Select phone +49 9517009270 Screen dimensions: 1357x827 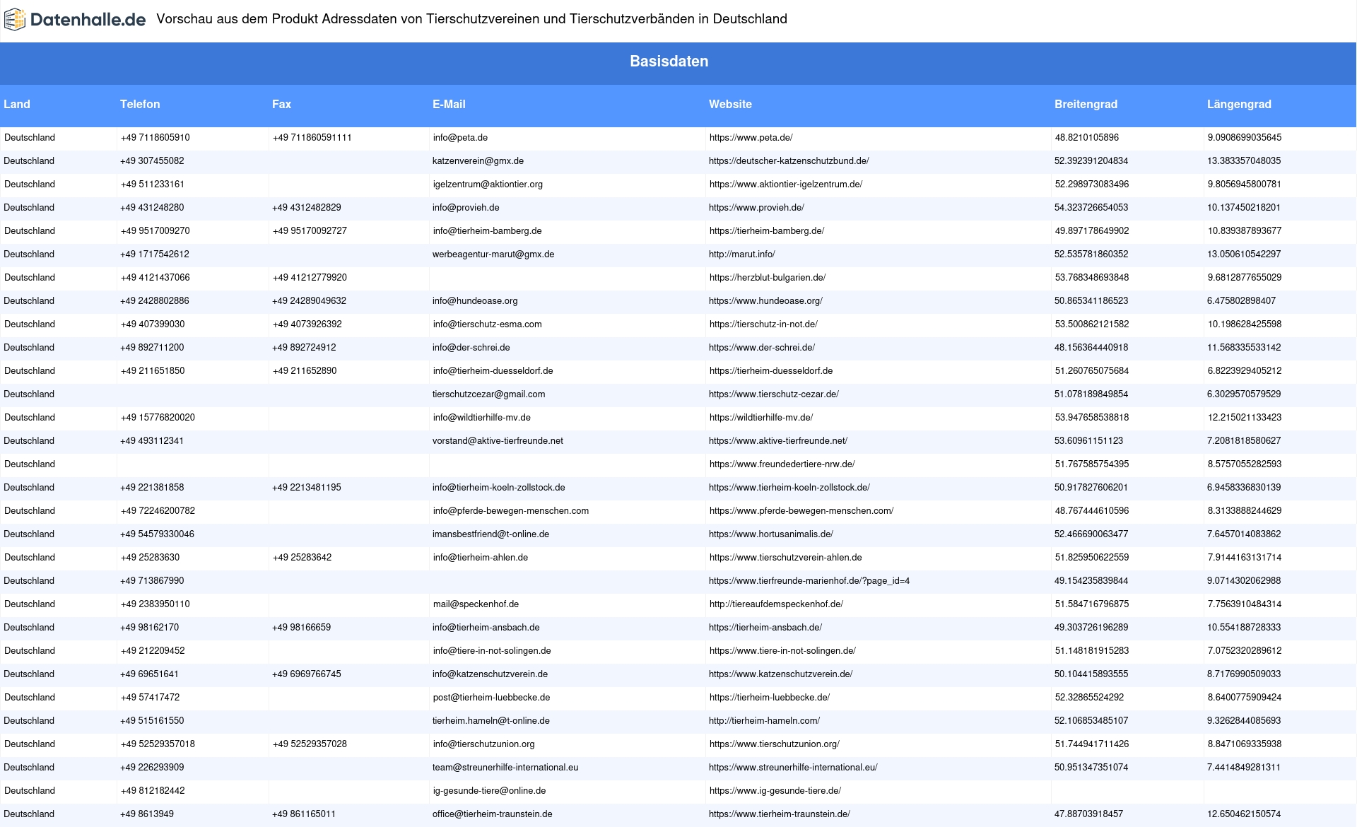[155, 231]
